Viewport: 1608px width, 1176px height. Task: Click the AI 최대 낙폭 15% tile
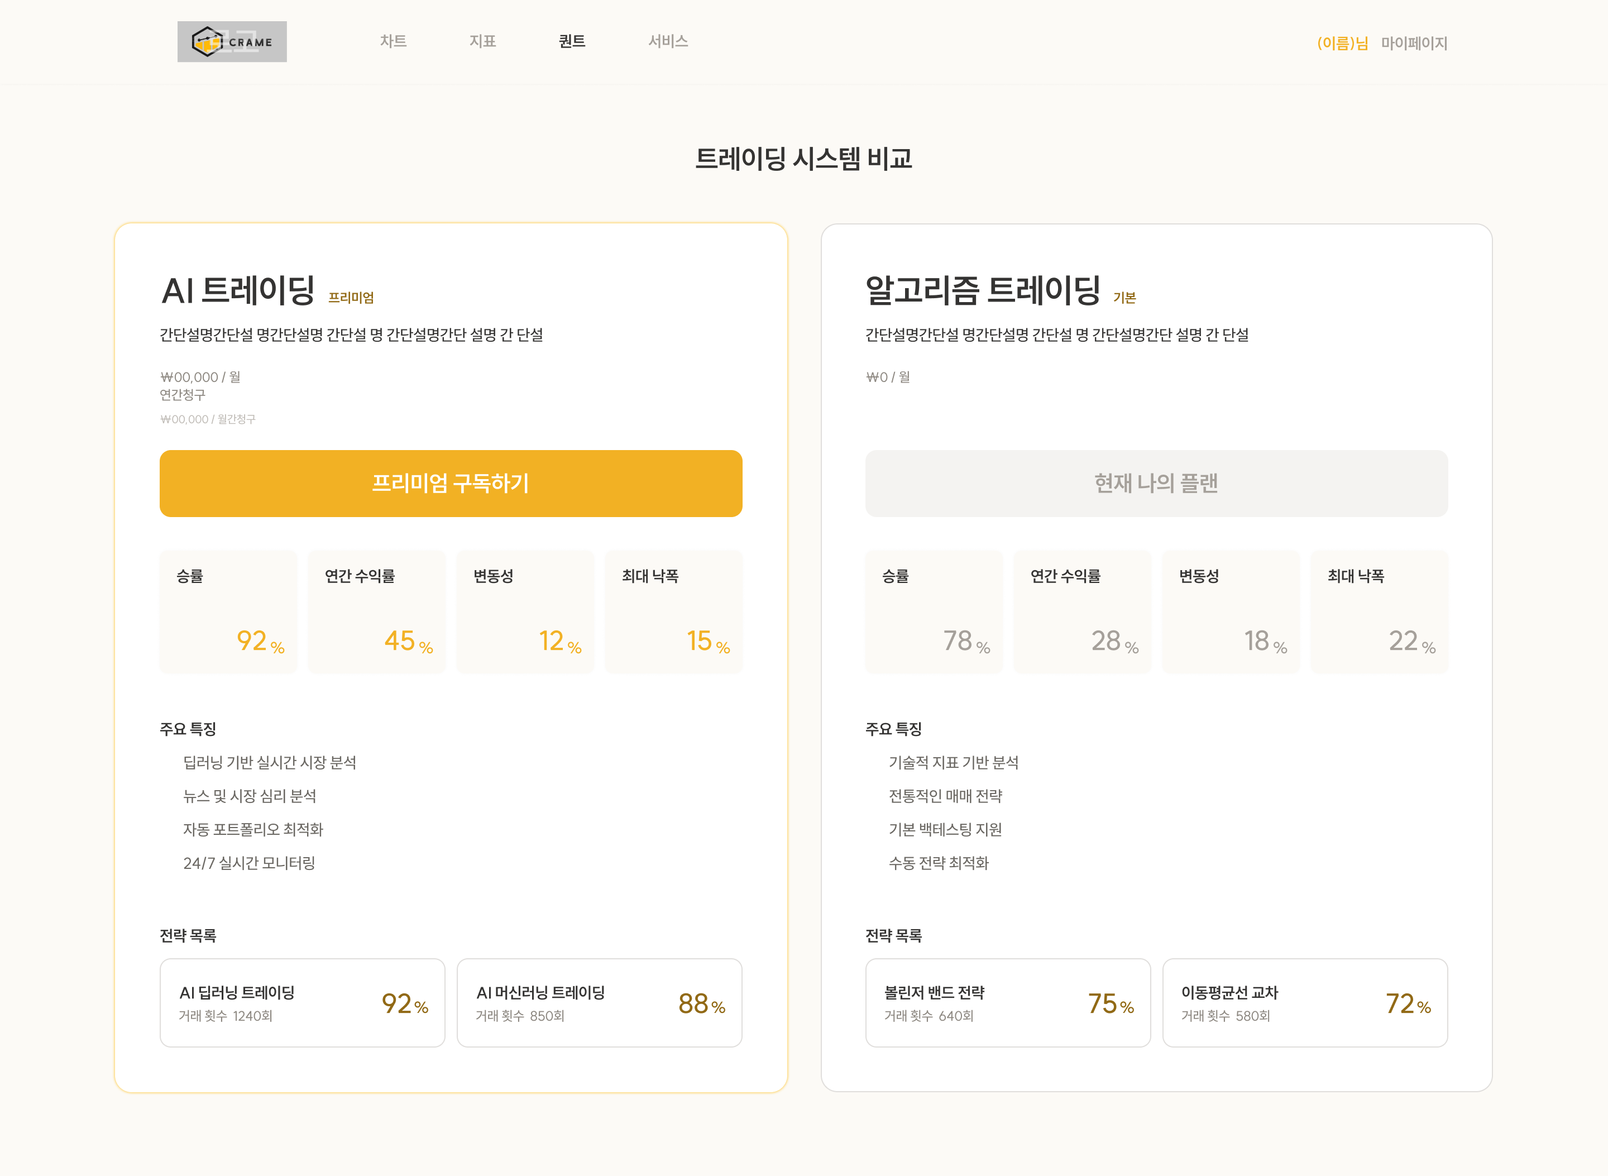tap(673, 611)
